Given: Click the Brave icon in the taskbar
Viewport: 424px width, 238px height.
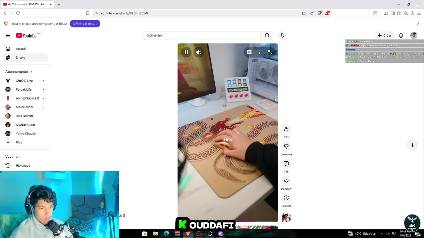Looking at the screenshot, I should tap(188, 234).
